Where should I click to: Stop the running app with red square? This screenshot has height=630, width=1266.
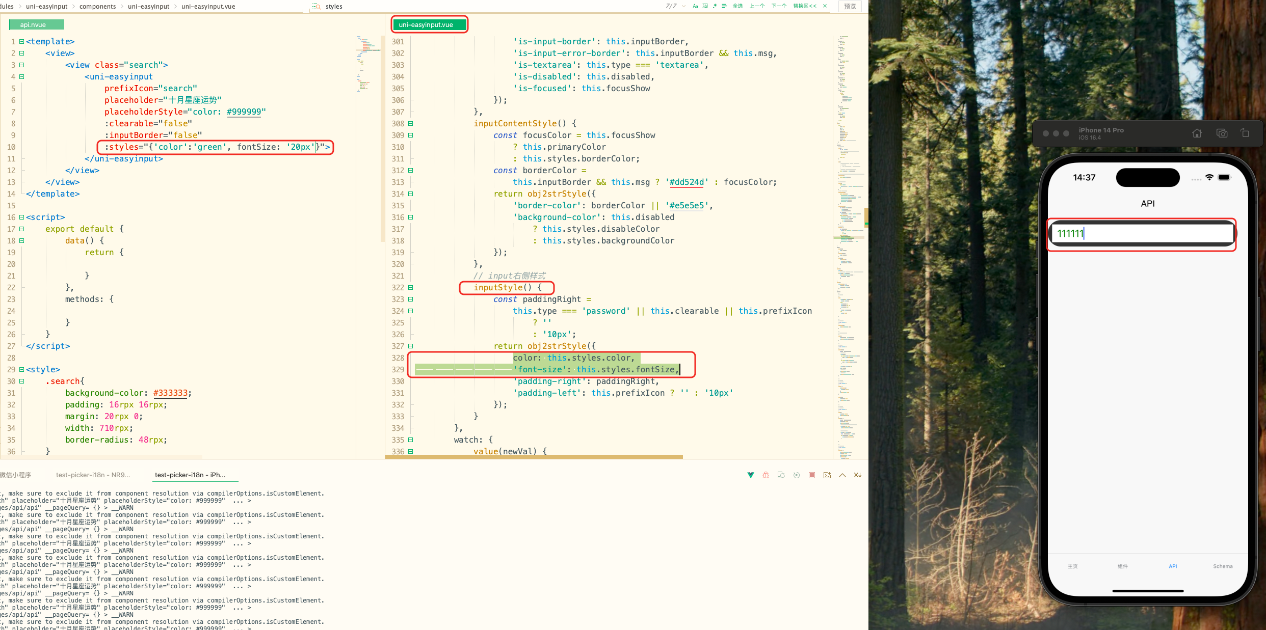tap(812, 475)
